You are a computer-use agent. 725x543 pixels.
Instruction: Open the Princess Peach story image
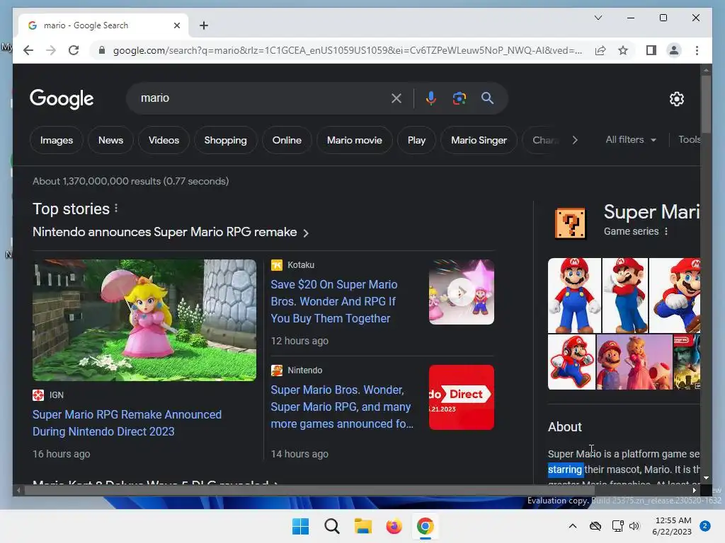pos(144,320)
